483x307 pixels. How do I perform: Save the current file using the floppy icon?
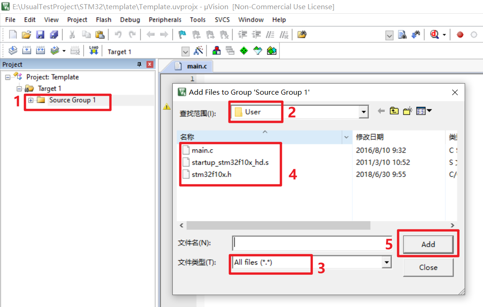(x=40, y=34)
